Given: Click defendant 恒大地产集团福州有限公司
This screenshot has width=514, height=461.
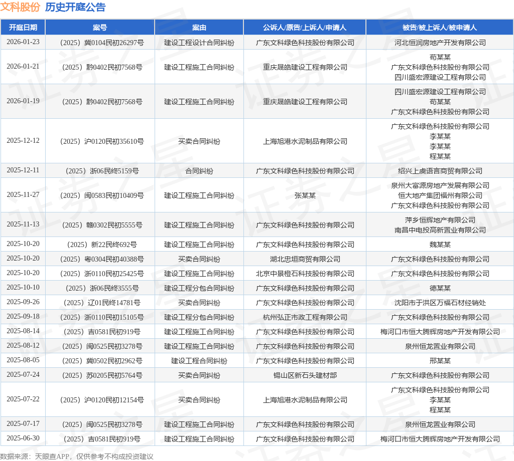Looking at the screenshot, I should 440,195.
